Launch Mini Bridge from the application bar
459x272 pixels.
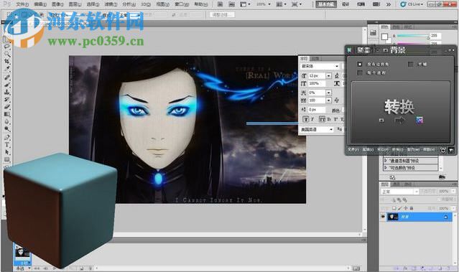[231, 4]
